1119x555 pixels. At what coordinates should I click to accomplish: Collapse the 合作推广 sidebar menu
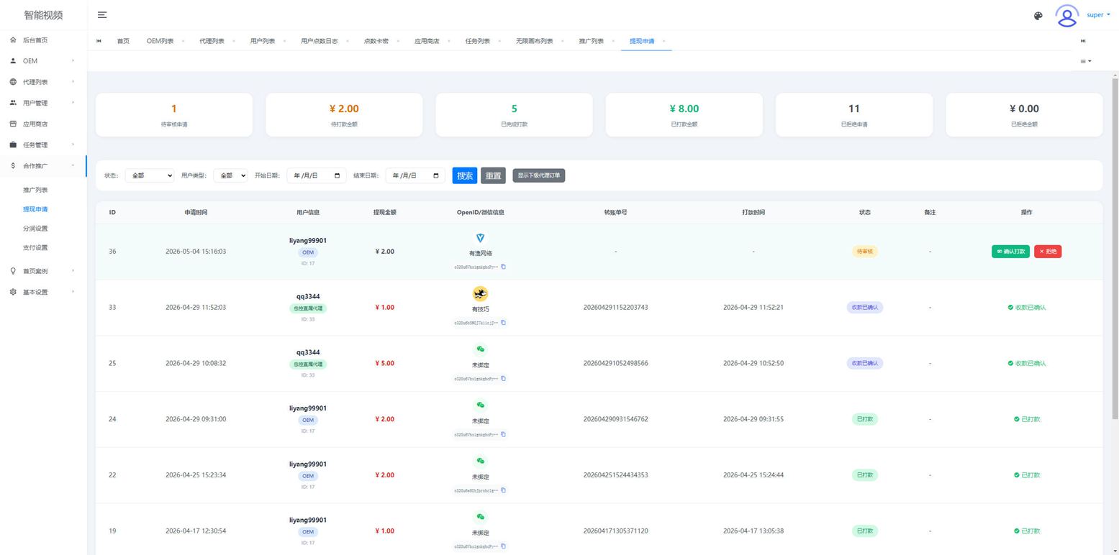click(73, 166)
